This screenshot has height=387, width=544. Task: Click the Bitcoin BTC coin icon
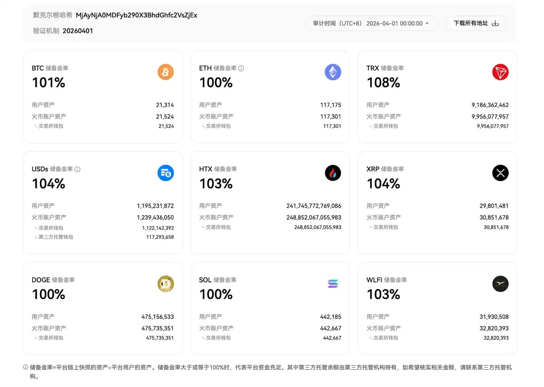[x=166, y=72]
